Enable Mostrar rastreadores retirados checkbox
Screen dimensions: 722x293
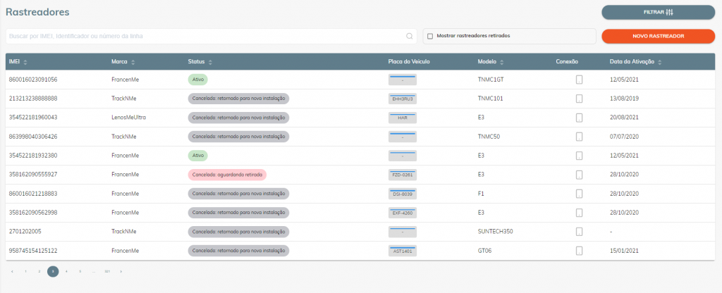[x=430, y=36]
